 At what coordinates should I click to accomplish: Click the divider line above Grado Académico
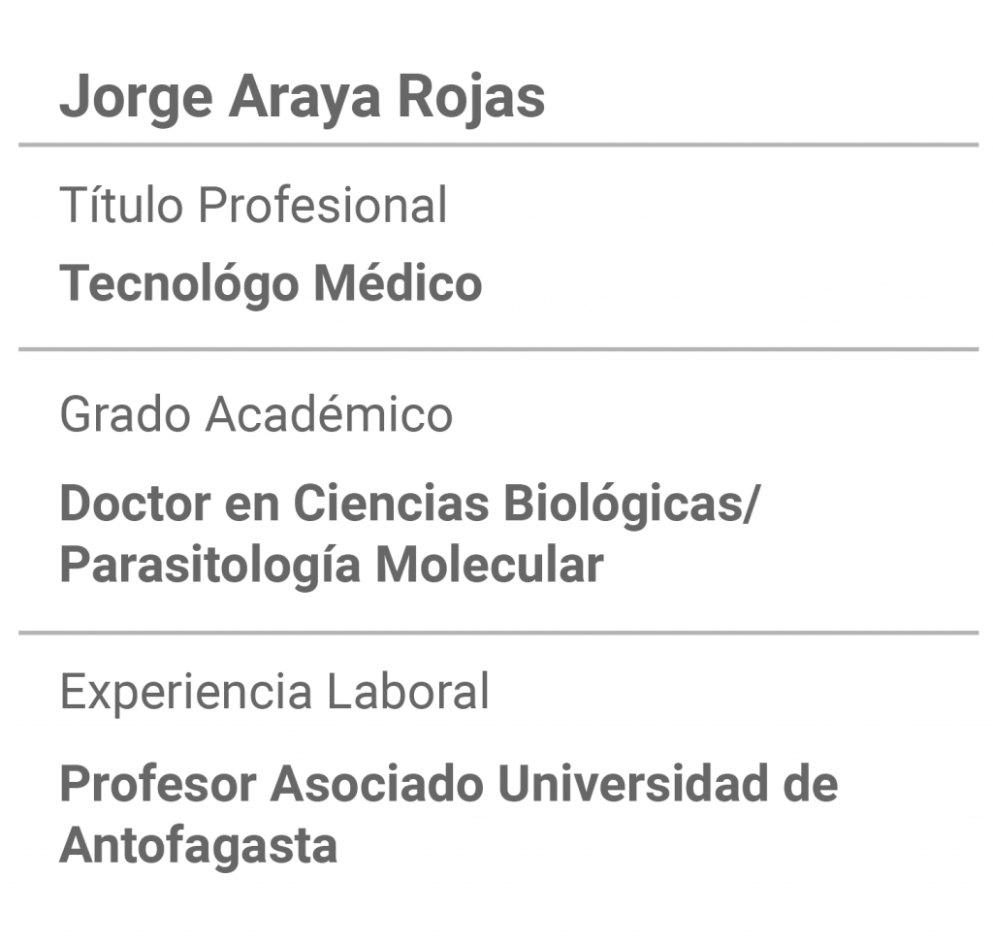[x=498, y=349]
